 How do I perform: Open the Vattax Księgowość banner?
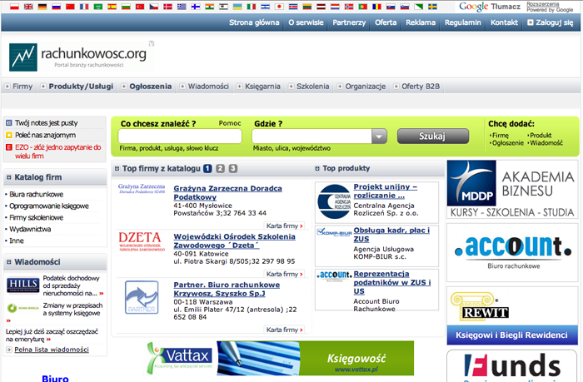pos(280,358)
